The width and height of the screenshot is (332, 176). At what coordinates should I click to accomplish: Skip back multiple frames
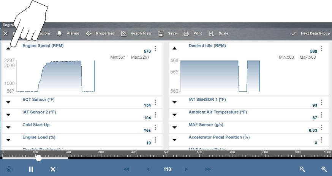[x=126, y=169]
